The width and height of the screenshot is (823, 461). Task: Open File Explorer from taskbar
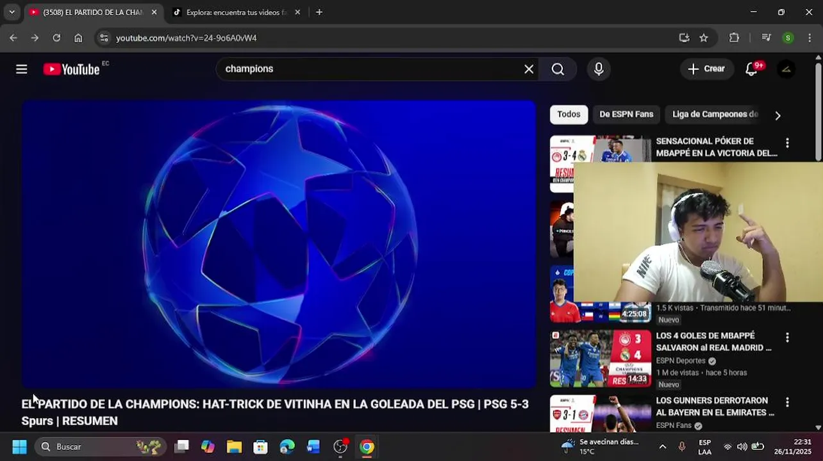[x=234, y=446]
